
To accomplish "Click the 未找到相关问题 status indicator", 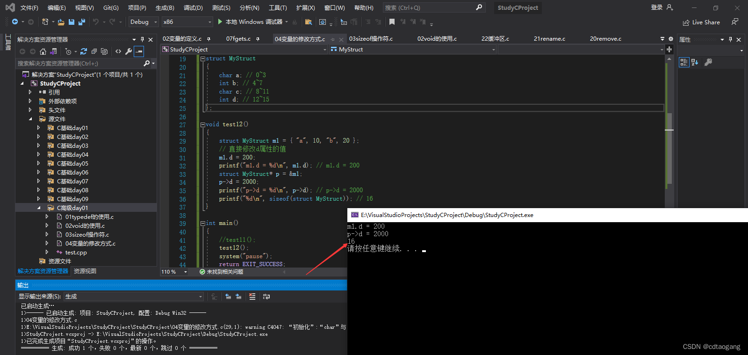I will coord(221,272).
